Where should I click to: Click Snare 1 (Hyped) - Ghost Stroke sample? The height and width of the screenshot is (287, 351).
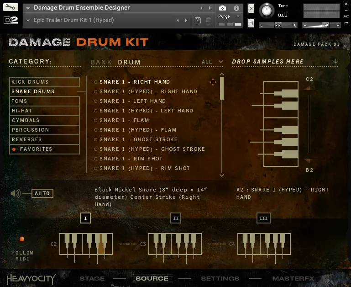click(x=152, y=149)
